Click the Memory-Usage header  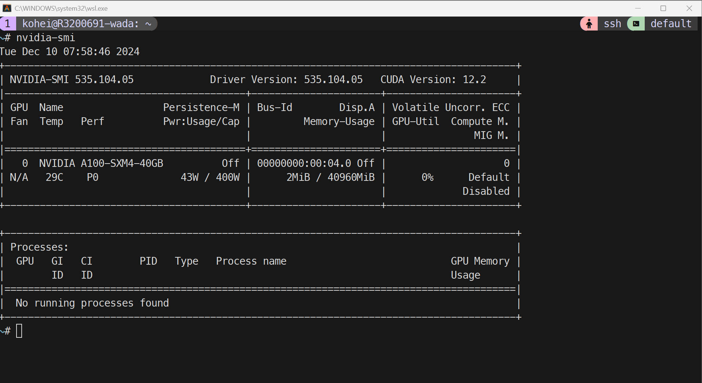point(339,122)
